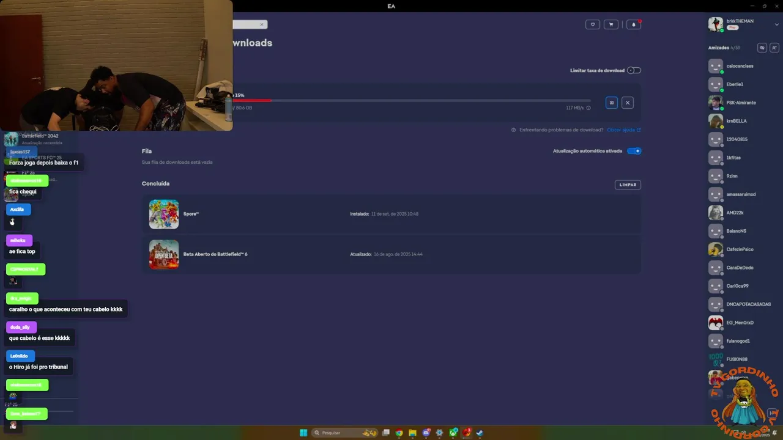The image size is (783, 440).
Task: Click friend name Cari0ca99
Action: (x=737, y=286)
